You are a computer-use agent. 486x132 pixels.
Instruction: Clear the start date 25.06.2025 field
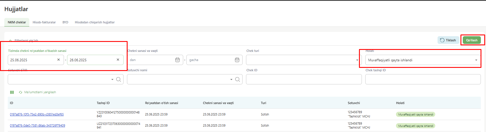pyautogui.click(x=58, y=60)
